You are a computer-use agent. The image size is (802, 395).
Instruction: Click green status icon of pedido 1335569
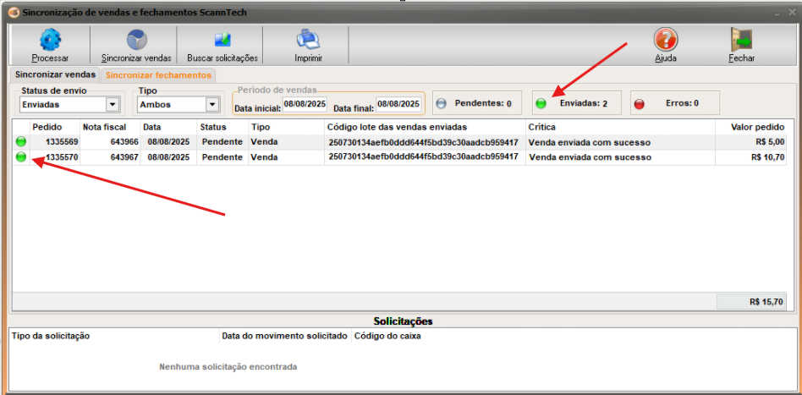[x=21, y=142]
